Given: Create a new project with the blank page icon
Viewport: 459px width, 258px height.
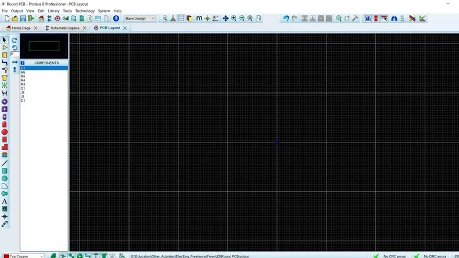Looking at the screenshot, I should click(7, 19).
